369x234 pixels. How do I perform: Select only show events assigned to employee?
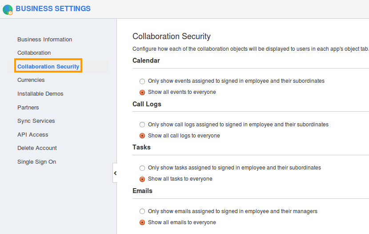pyautogui.click(x=142, y=81)
